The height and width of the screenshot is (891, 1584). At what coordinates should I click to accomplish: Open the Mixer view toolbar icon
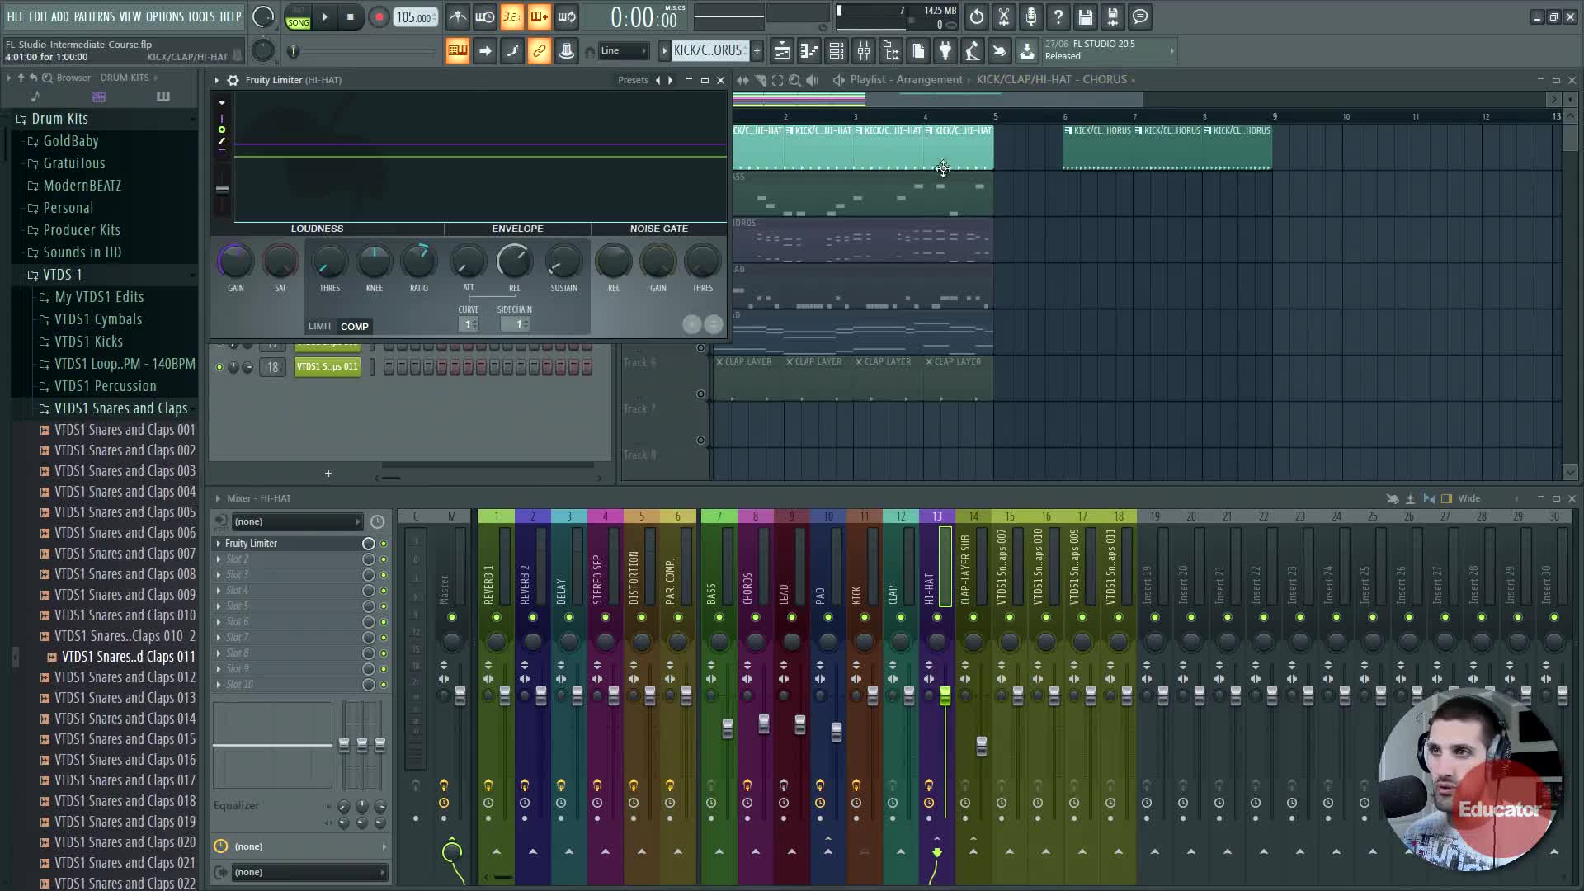[x=864, y=51]
